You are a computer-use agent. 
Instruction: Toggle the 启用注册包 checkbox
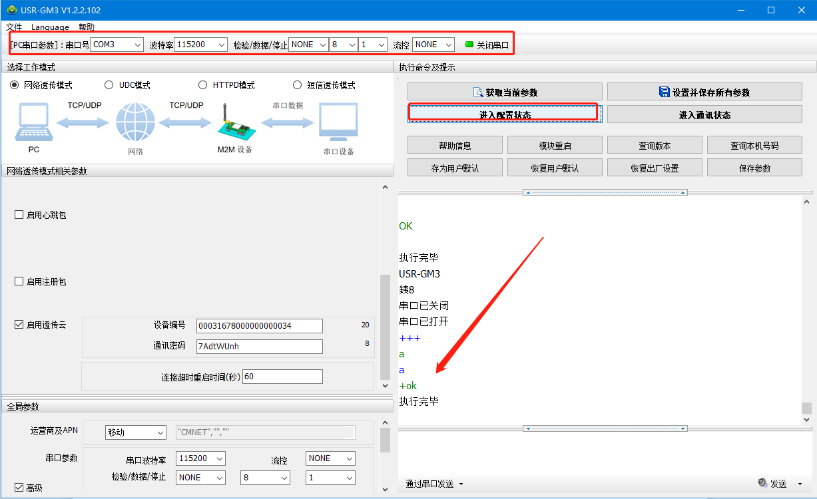[x=19, y=281]
